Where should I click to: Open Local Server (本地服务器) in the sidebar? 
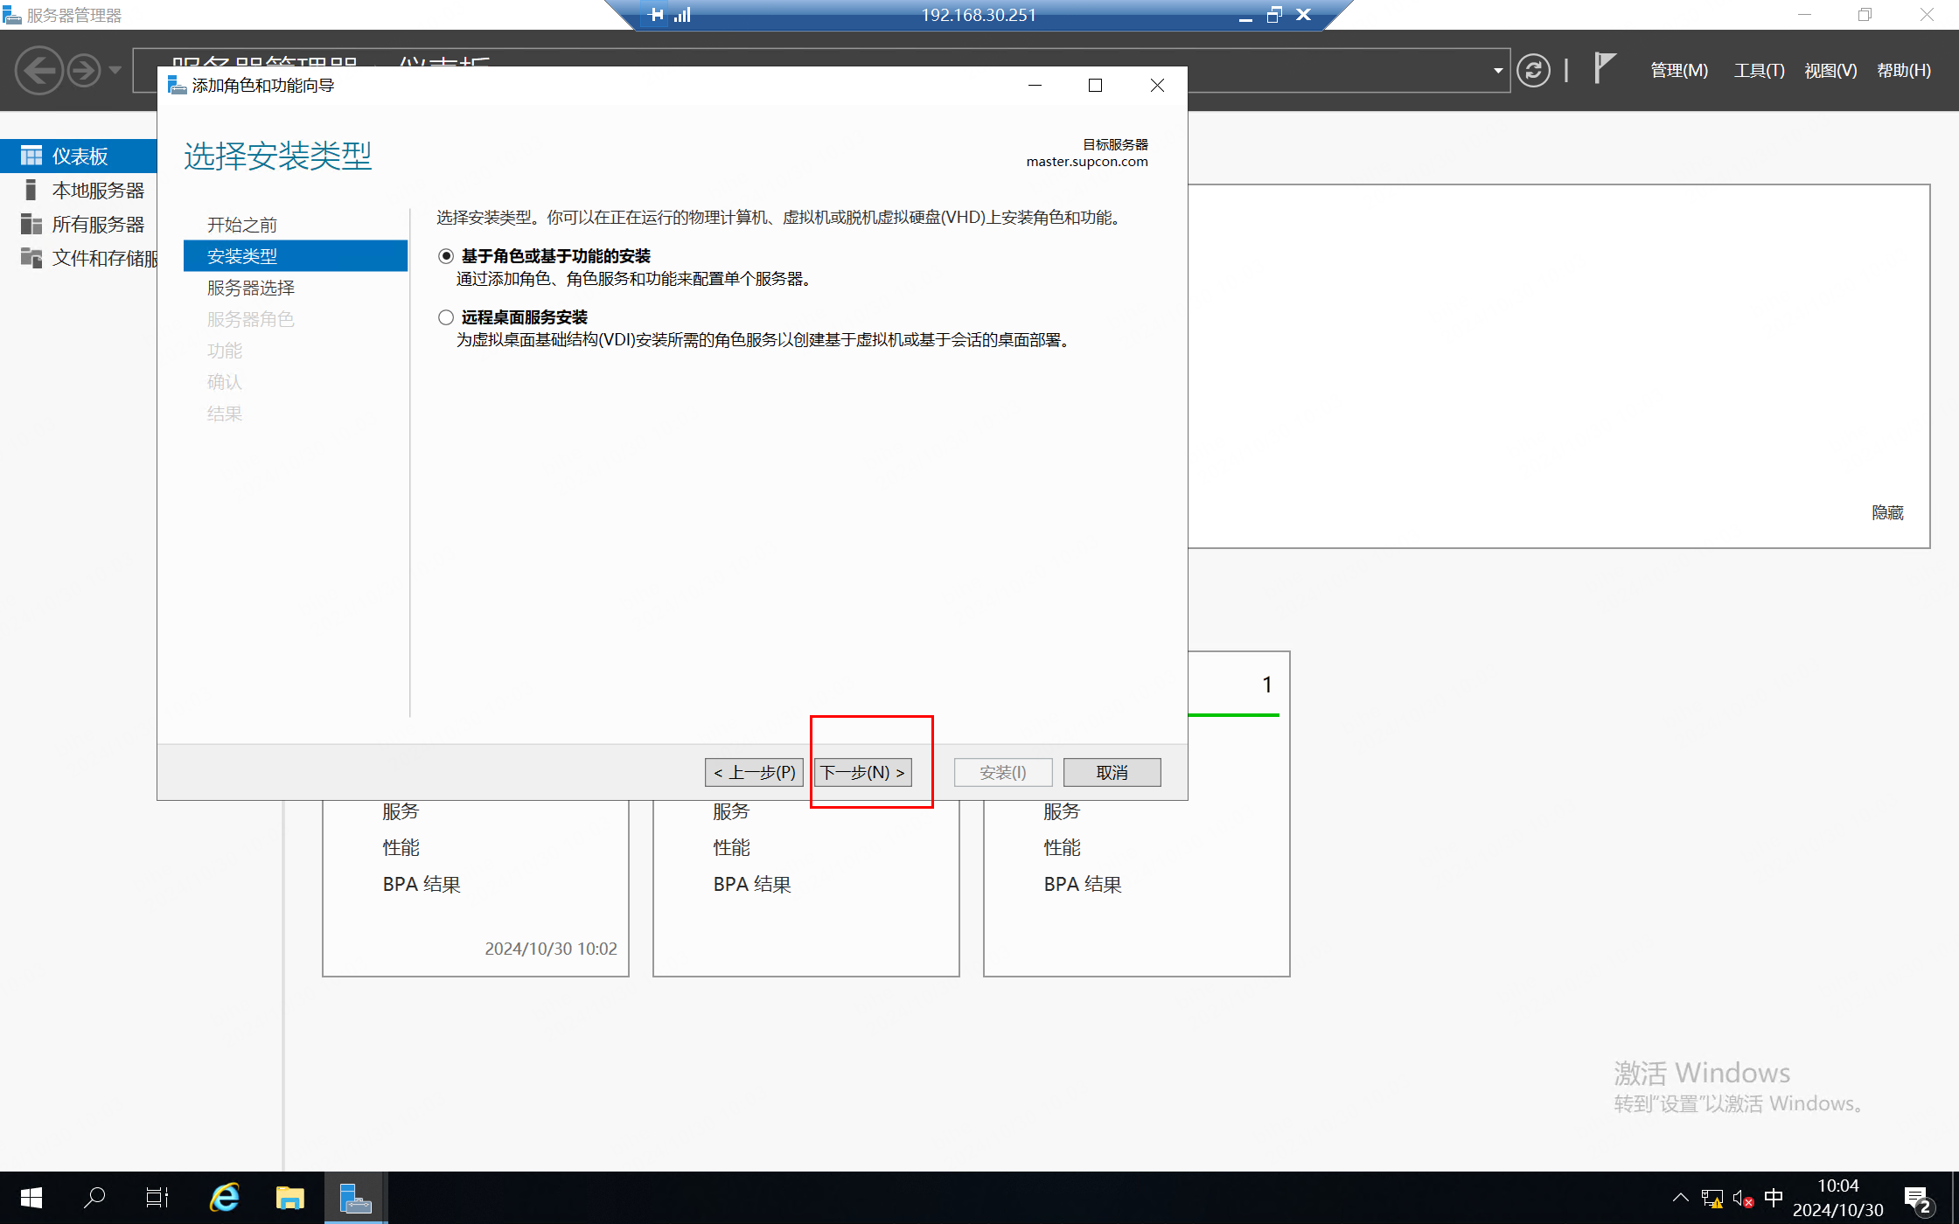pos(97,190)
